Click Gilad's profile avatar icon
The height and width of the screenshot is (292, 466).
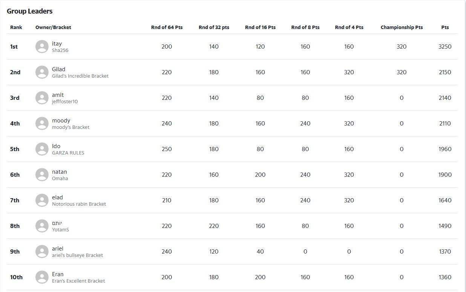click(x=42, y=72)
